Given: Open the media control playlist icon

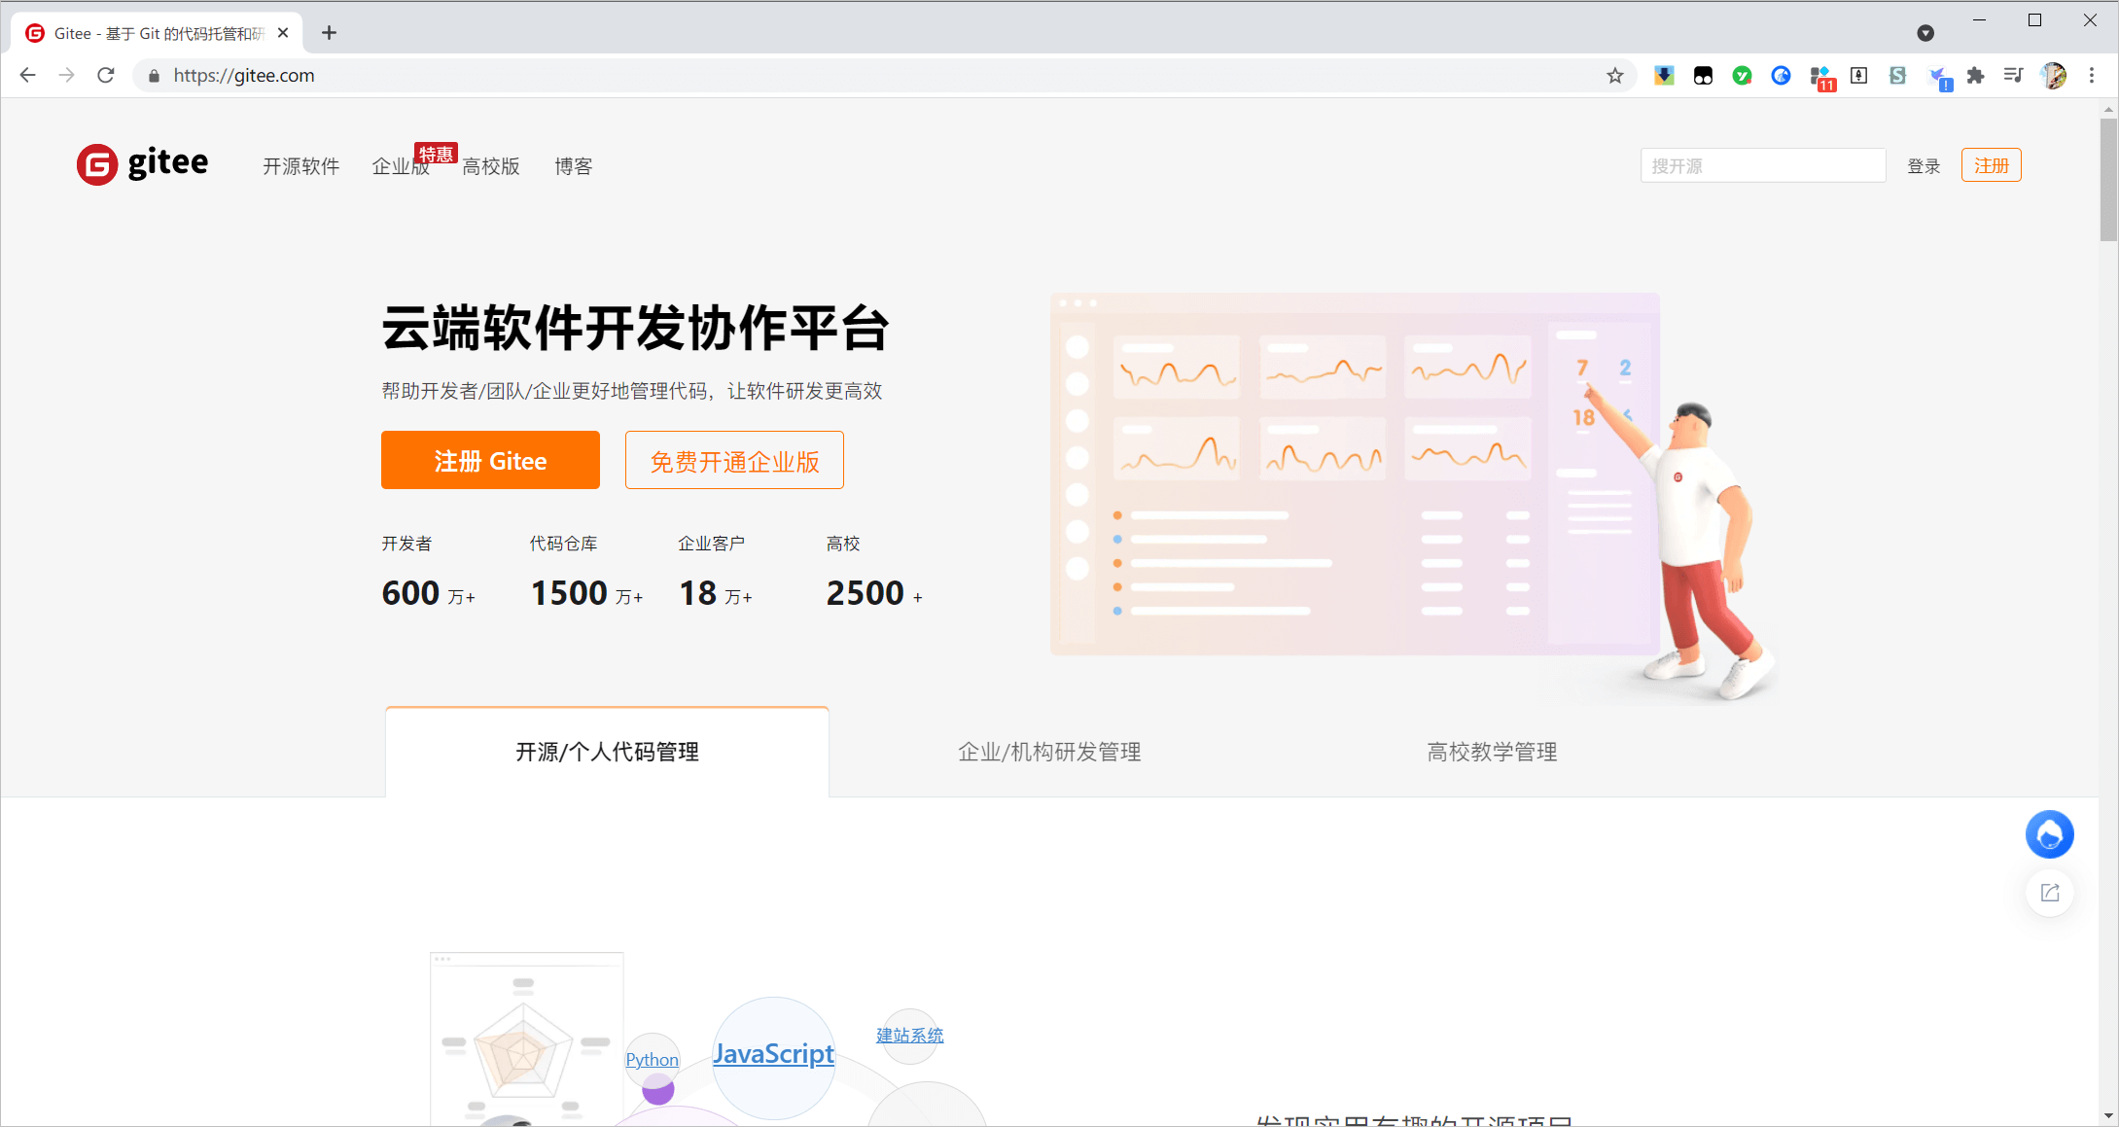Looking at the screenshot, I should (x=2014, y=76).
